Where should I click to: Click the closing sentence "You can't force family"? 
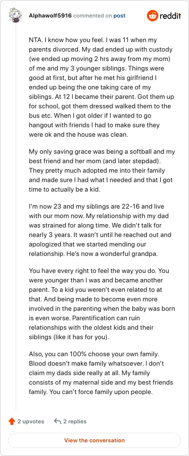pyautogui.click(x=101, y=392)
